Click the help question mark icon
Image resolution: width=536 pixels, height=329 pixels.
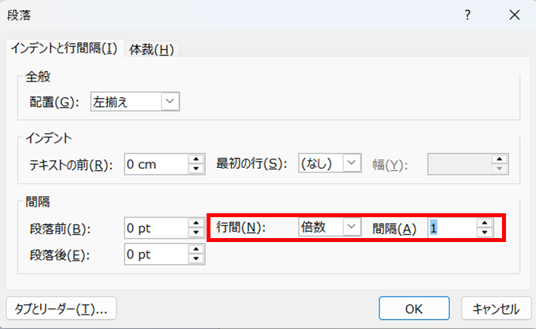[x=467, y=16]
